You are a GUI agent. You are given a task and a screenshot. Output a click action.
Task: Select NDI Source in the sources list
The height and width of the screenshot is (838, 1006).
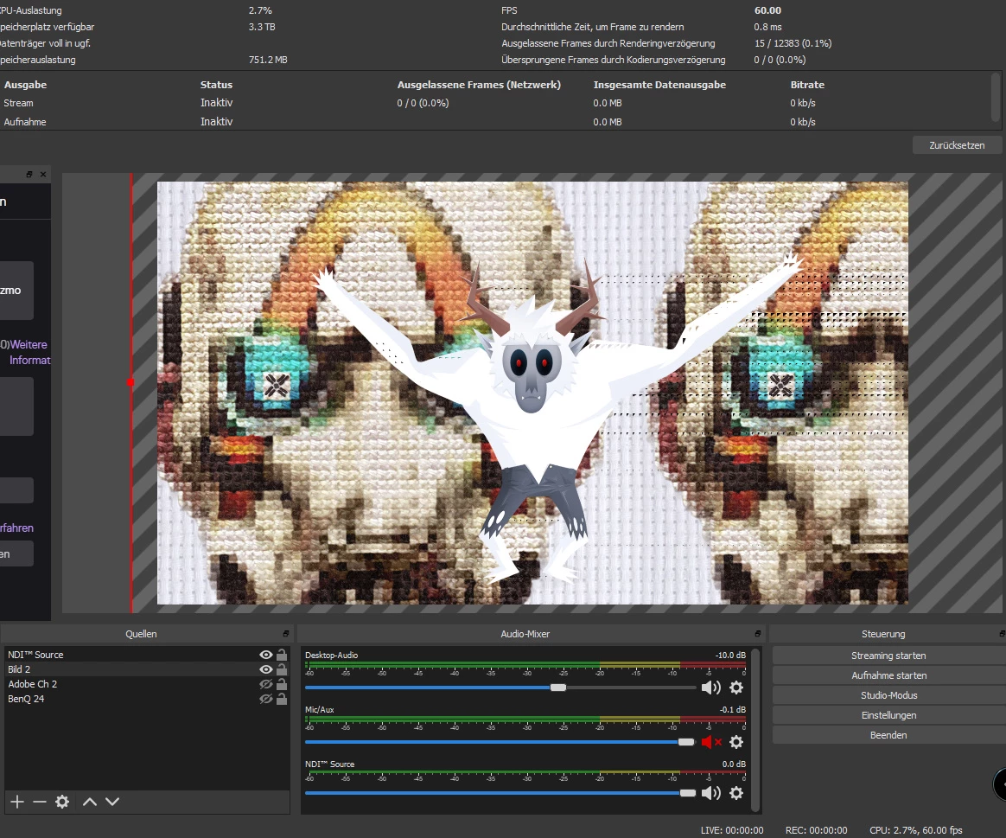pyautogui.click(x=147, y=655)
